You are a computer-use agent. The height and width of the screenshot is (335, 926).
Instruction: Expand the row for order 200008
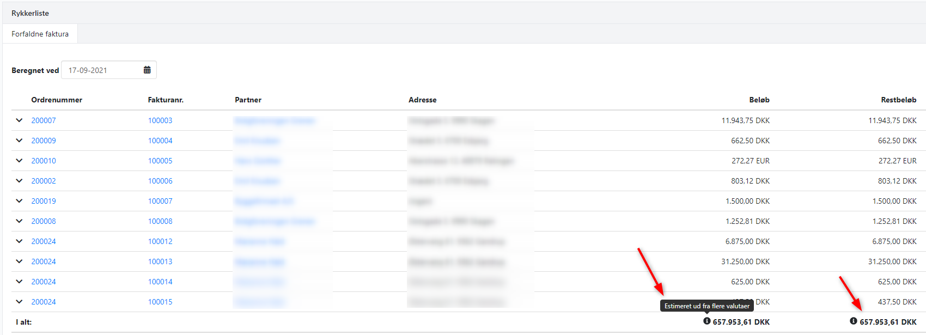(x=19, y=221)
